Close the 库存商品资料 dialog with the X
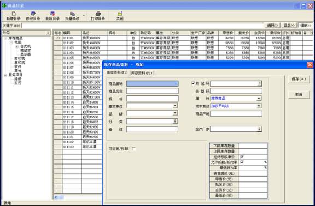 [310, 65]
